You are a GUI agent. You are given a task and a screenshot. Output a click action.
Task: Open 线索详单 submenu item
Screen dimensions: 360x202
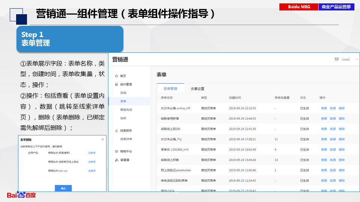126,139
